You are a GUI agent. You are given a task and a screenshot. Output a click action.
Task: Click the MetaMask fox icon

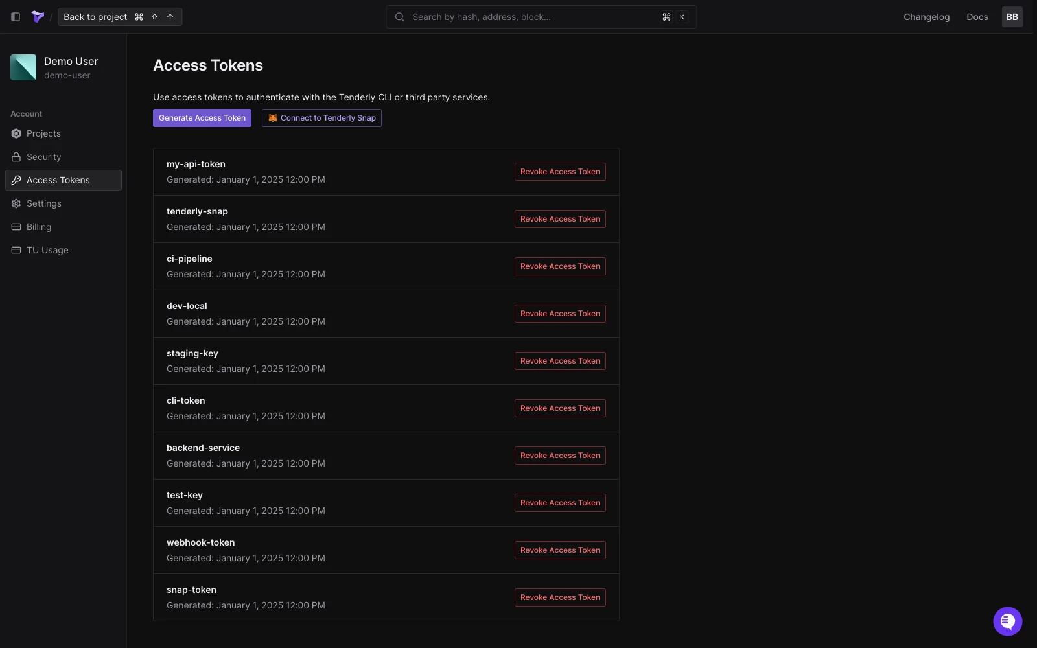273,118
